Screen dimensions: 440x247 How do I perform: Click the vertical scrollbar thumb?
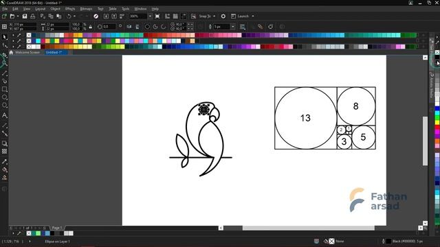pos(425,141)
